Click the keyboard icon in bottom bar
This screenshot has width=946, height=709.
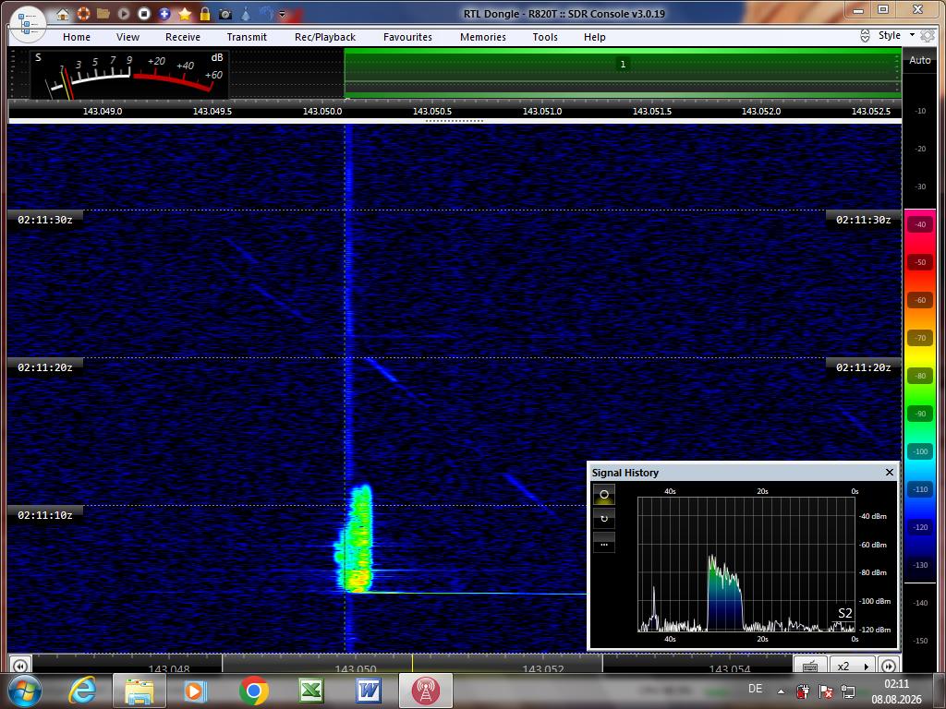(810, 666)
